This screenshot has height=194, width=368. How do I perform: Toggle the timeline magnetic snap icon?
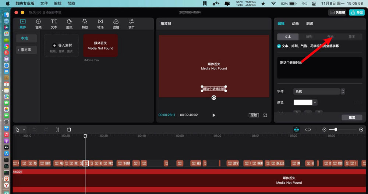click(x=296, y=130)
